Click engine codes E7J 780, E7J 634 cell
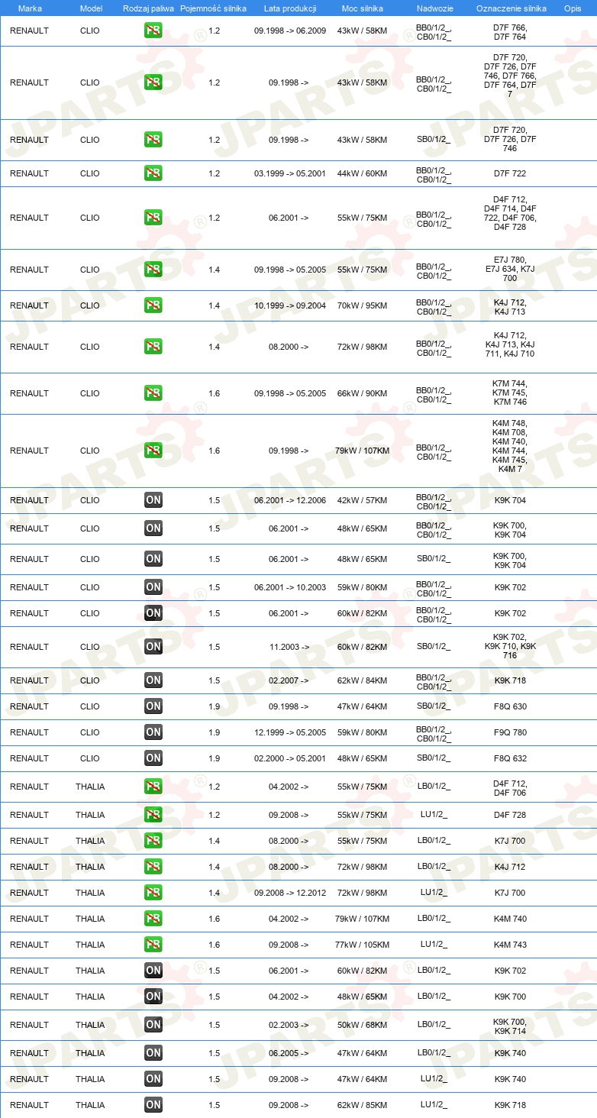597x1118 pixels. 510,269
